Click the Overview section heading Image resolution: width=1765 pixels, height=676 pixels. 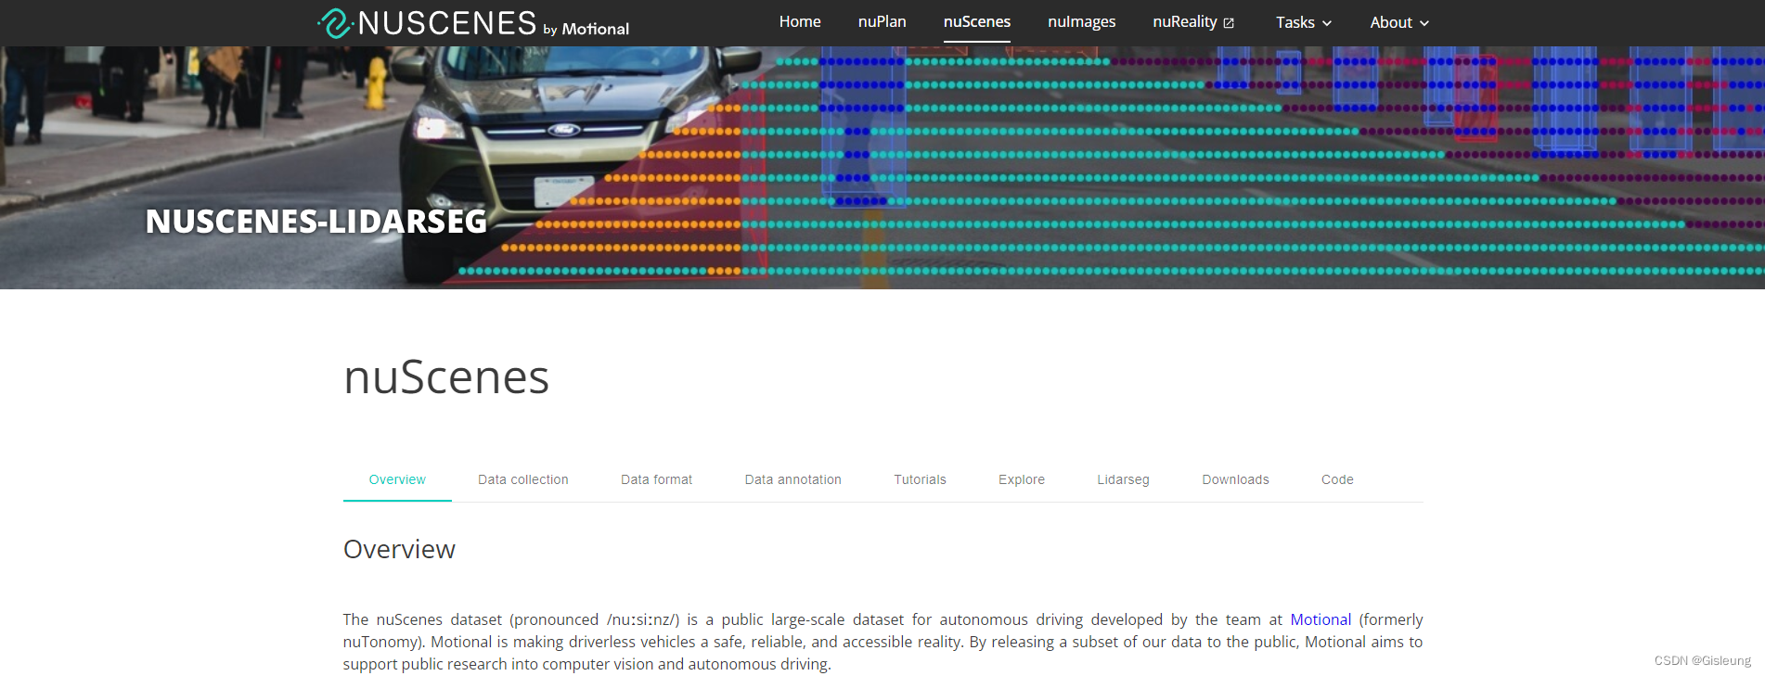click(399, 549)
